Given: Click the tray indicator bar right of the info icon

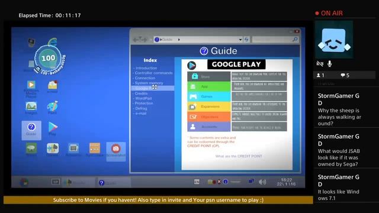Looking at the screenshot, I should [235, 182].
